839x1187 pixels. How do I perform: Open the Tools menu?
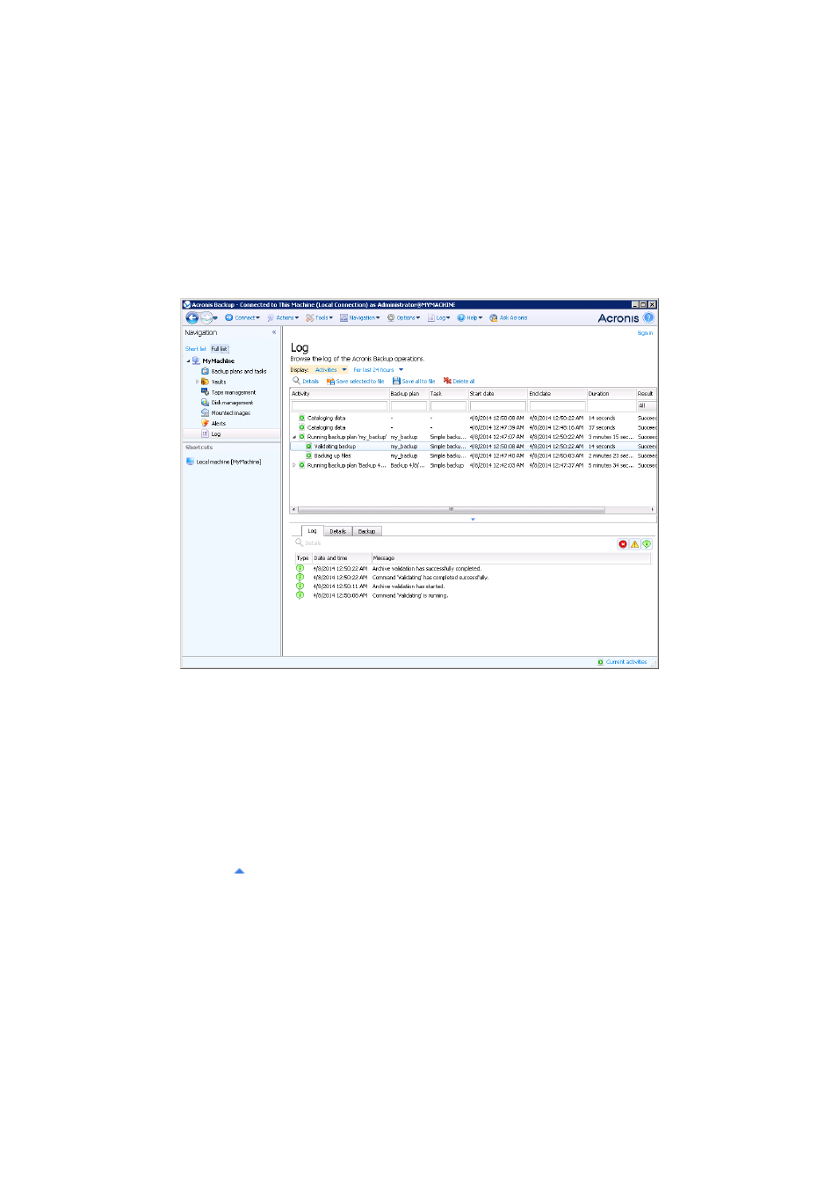[x=320, y=318]
